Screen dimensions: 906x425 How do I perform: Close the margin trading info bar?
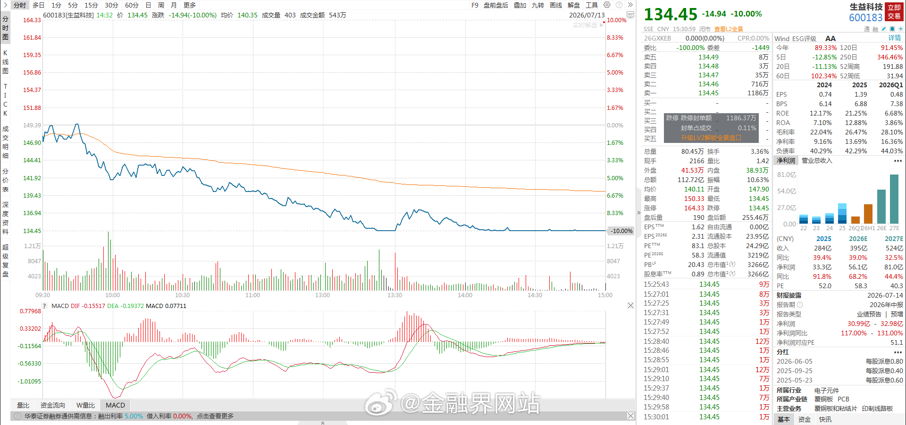point(630,416)
